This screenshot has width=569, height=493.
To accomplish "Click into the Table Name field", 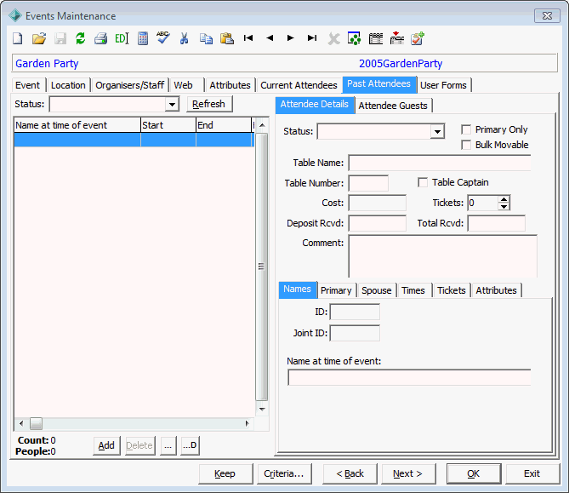I will pos(440,163).
